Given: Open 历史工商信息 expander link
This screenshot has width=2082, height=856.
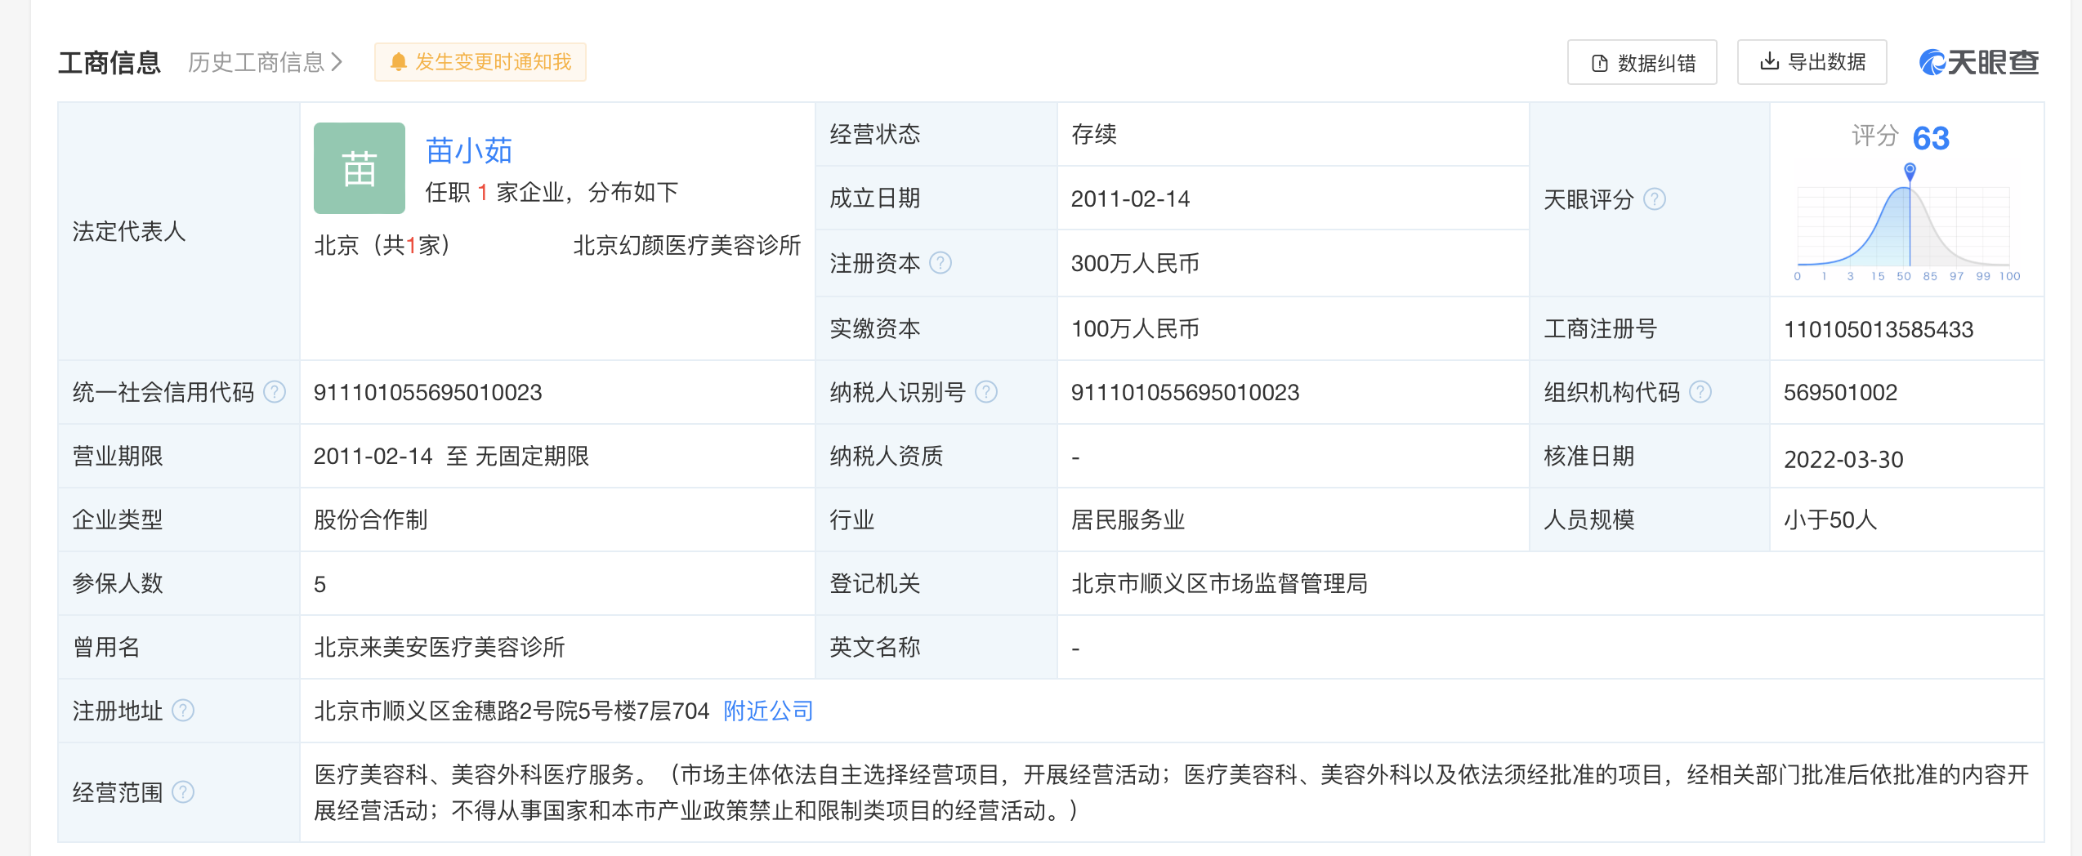Looking at the screenshot, I should point(265,62).
